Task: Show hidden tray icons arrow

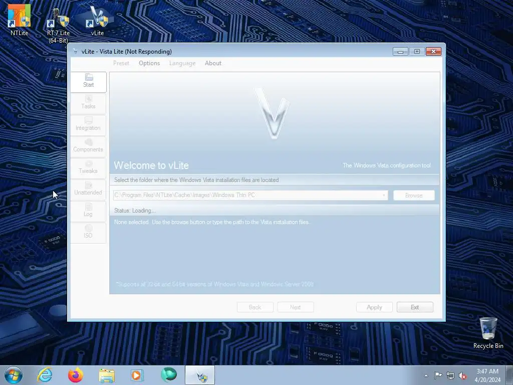Action: click(x=426, y=375)
